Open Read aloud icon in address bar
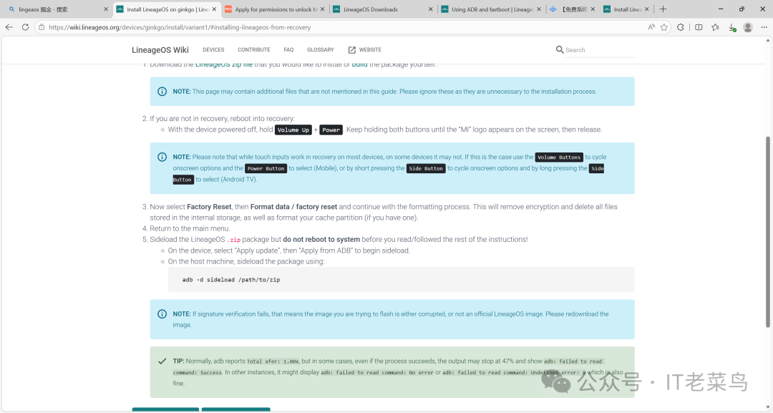This screenshot has width=773, height=413. 651,27
